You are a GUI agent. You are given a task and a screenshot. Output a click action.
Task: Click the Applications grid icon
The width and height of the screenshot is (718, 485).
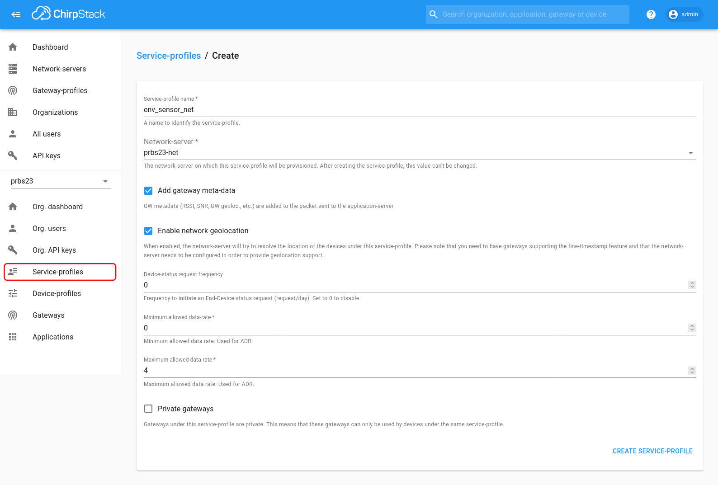[x=13, y=337]
